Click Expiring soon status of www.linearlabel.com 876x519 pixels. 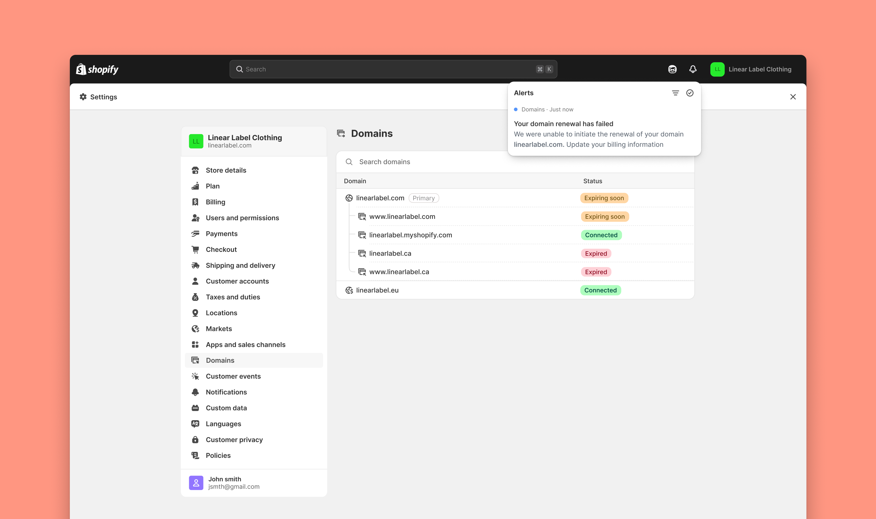tap(605, 217)
